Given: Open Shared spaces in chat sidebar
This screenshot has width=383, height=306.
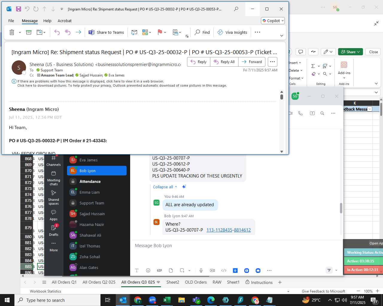Looking at the screenshot, I should click(x=54, y=198).
